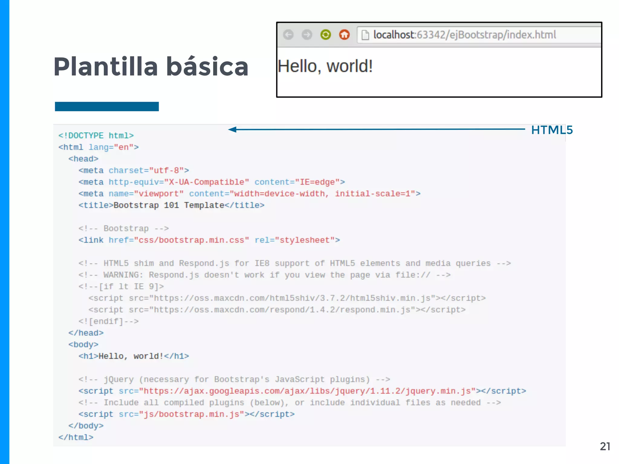The image size is (619, 464).
Task: Reload the page with the green refresh icon
Action: tap(326, 35)
